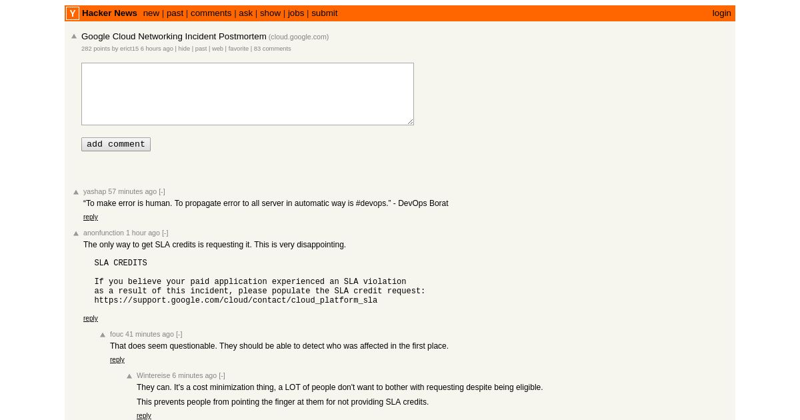Image resolution: width=800 pixels, height=420 pixels.
Task: Click the past link under the story title
Action: 201,49
